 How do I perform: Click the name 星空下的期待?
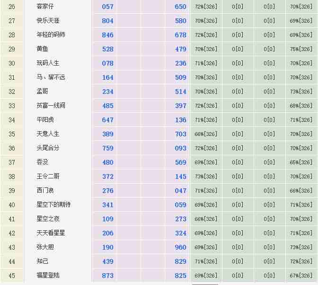pyautogui.click(x=53, y=205)
